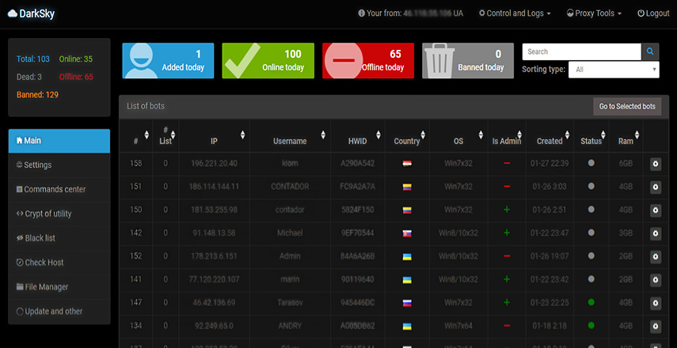Viewport: 677px width, 348px height.
Task: Click the DarkSky cloud logo
Action: coord(30,13)
